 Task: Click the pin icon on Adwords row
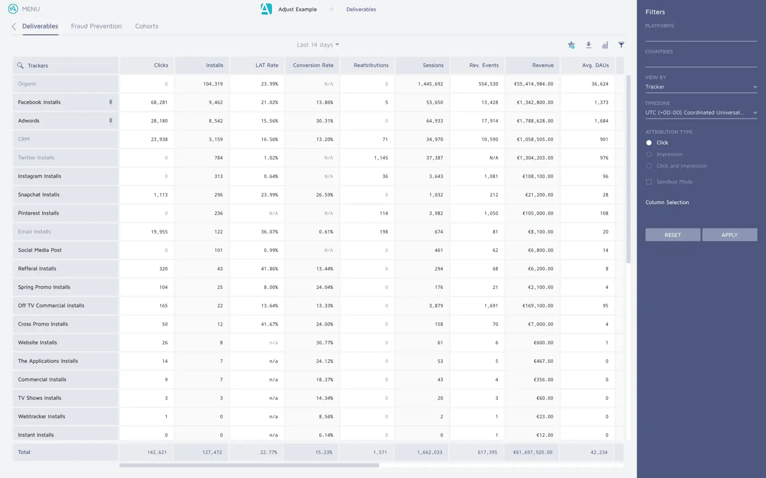click(x=111, y=121)
